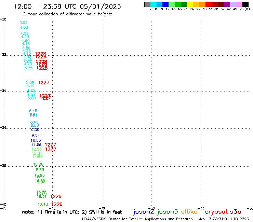
Task: Click the May 3 08:31:01 UTC 2023 timestamp
Action: pyautogui.click(x=224, y=219)
